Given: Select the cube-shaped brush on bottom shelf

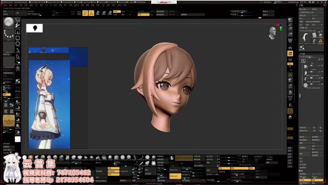Looking at the screenshot, I should (116, 157).
